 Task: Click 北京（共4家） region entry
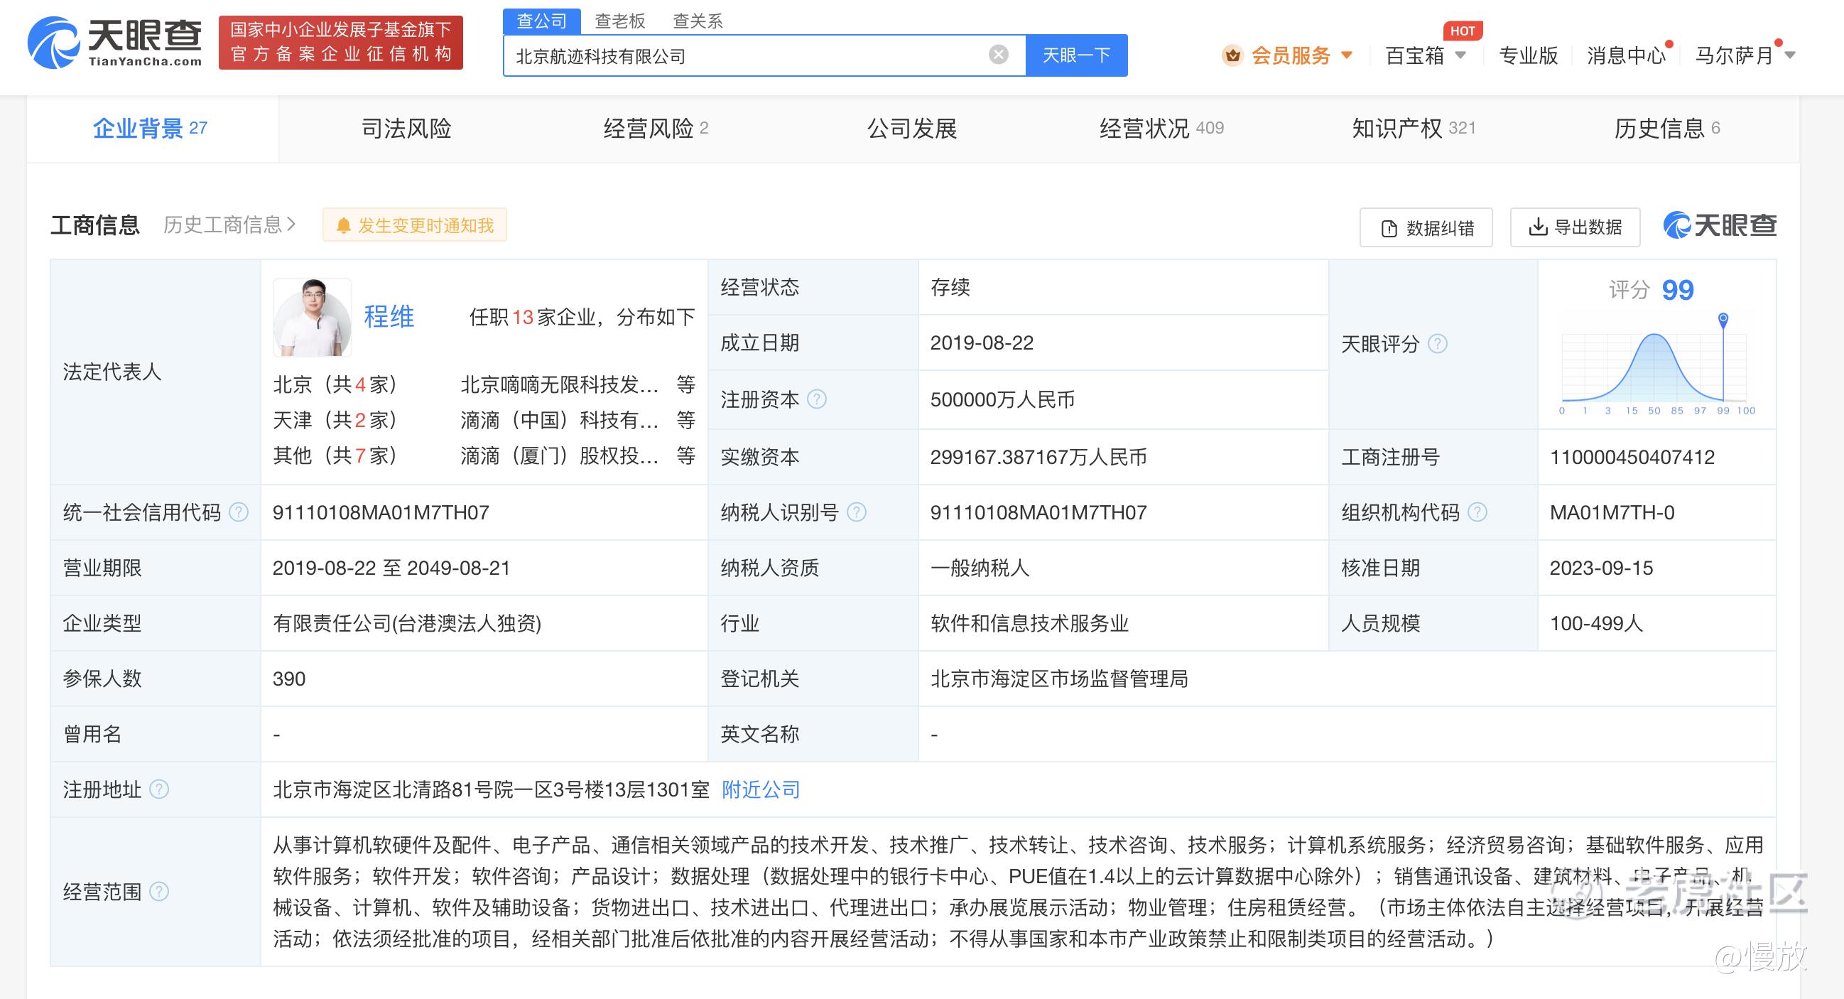coord(335,384)
